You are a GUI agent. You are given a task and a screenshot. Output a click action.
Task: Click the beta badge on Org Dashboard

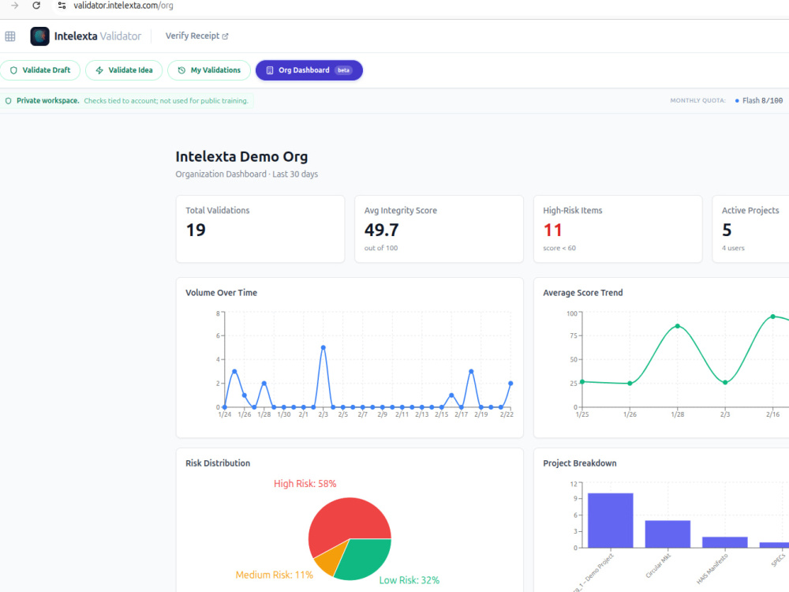pos(344,70)
